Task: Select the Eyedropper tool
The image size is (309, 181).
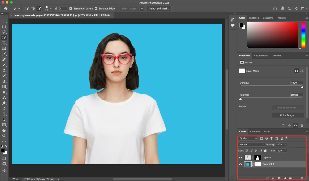Action: click(4, 54)
